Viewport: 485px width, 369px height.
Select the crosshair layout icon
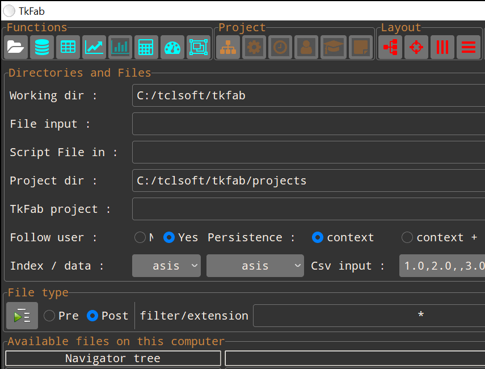click(416, 47)
